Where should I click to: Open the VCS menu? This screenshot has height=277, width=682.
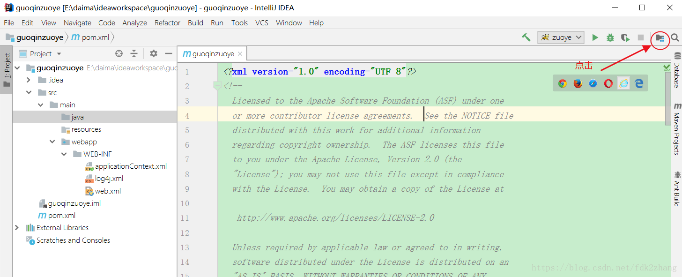(x=262, y=22)
